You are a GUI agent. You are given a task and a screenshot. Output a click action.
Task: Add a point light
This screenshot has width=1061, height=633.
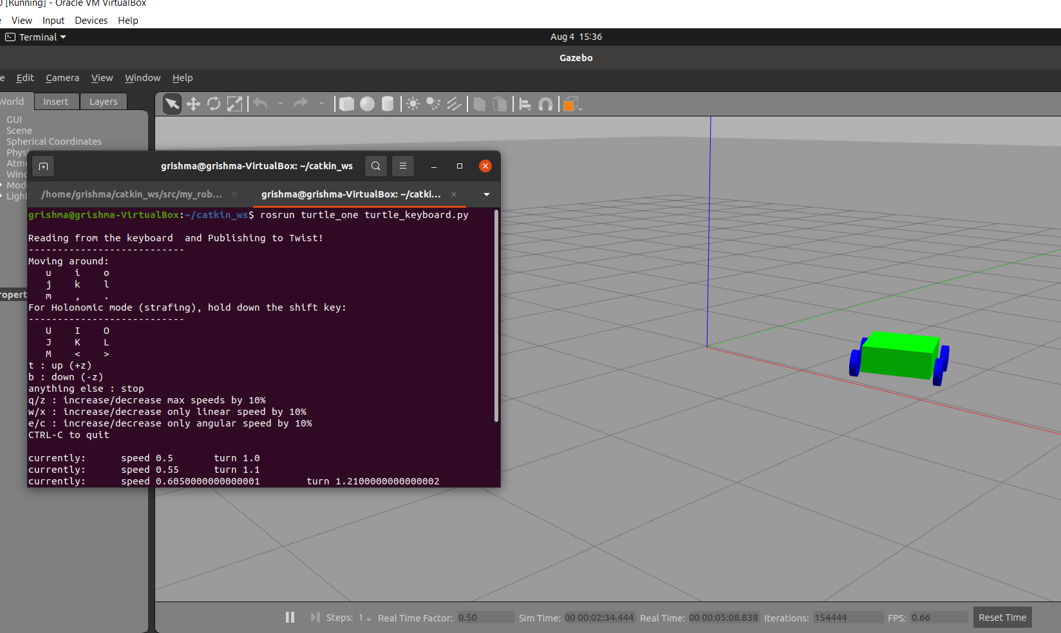point(413,104)
